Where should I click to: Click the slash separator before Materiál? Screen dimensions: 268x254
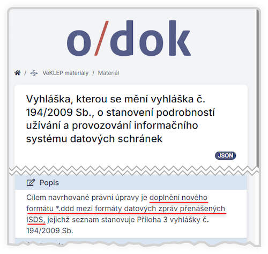pyautogui.click(x=93, y=73)
